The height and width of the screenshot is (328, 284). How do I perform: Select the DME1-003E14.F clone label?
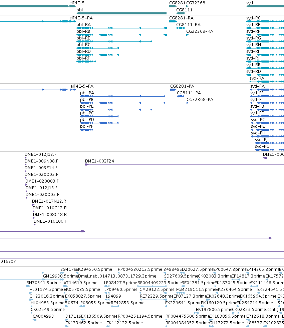(41, 168)
